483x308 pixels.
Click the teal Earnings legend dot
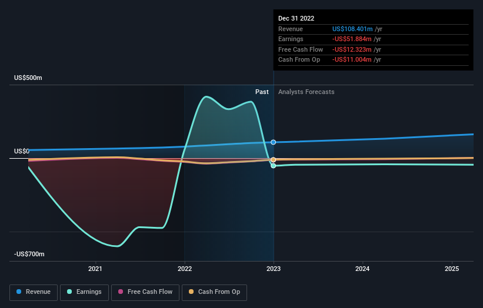(69, 292)
